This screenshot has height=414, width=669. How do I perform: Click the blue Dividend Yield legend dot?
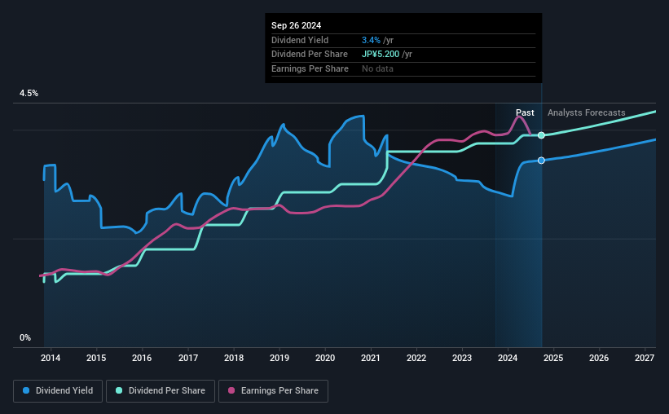[x=26, y=390]
